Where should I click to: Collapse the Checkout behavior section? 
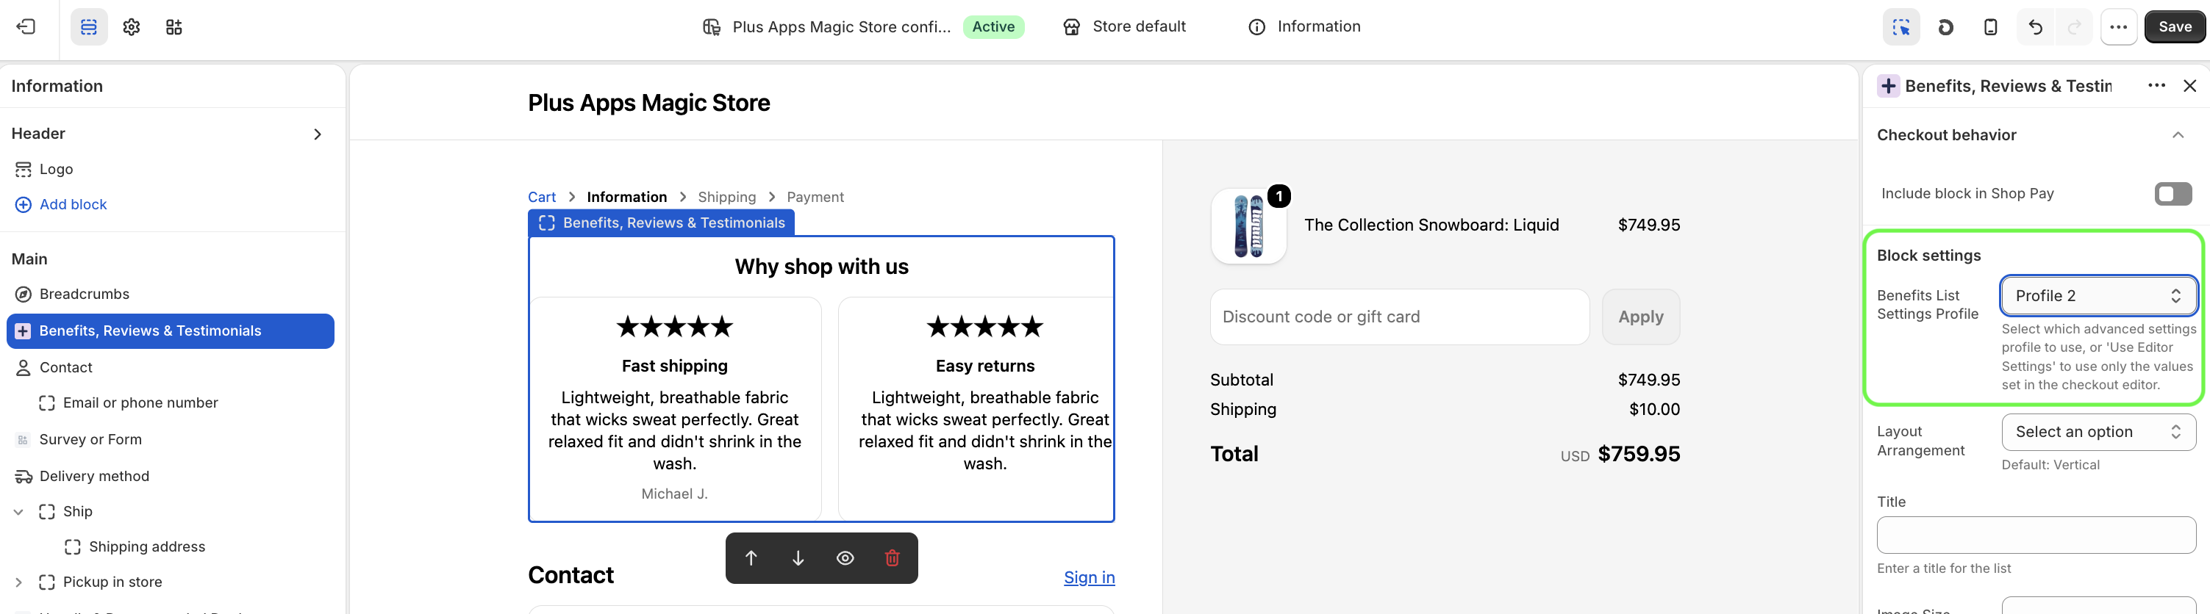point(2178,134)
